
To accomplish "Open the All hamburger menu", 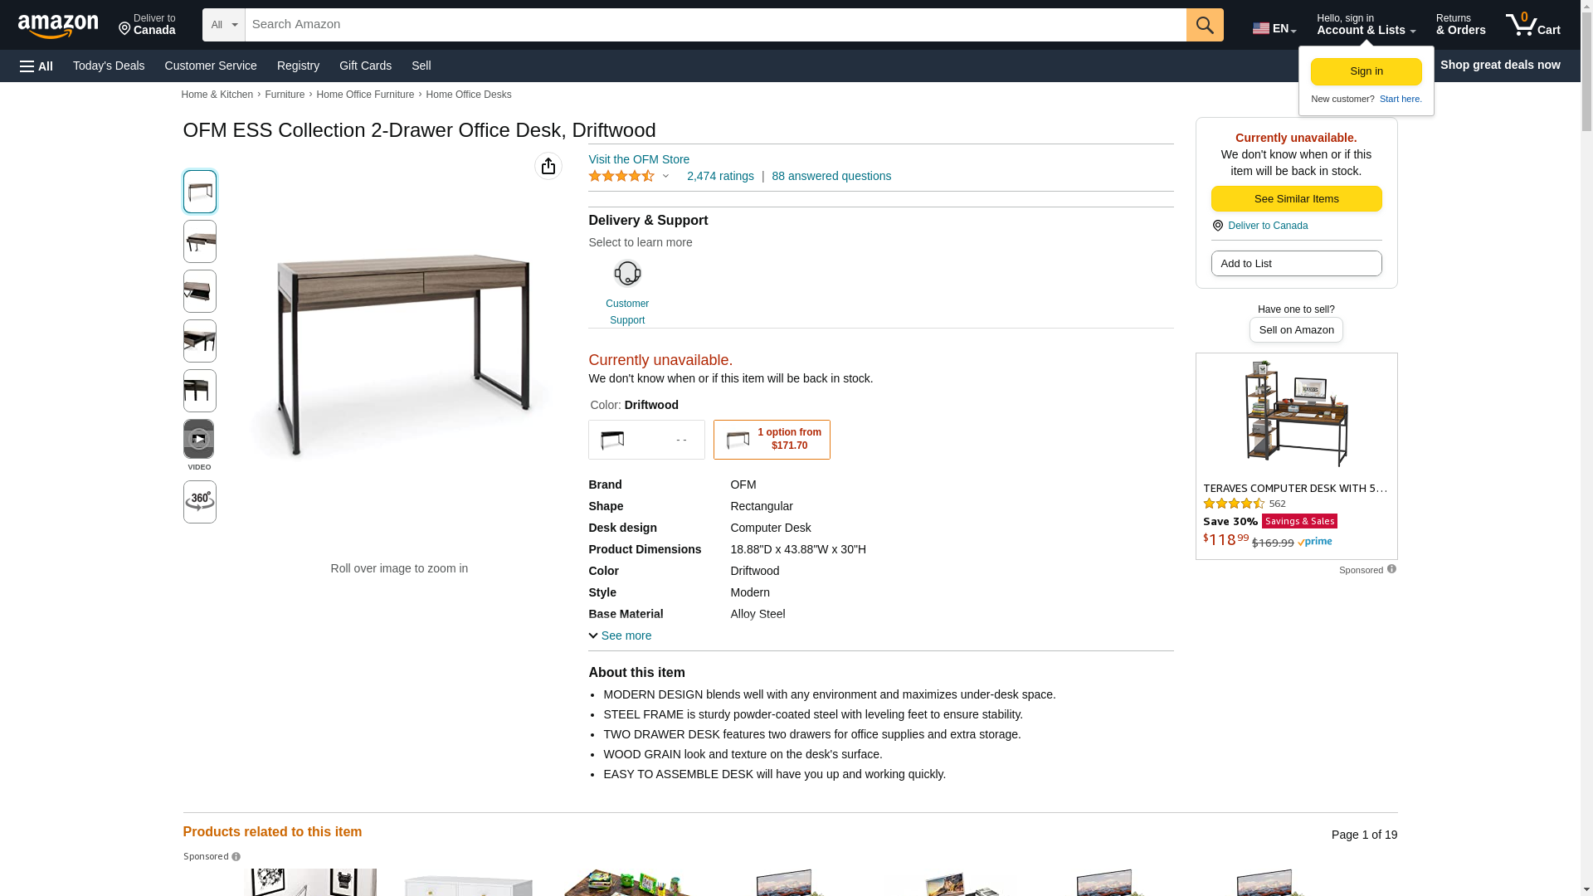I will coord(37,66).
